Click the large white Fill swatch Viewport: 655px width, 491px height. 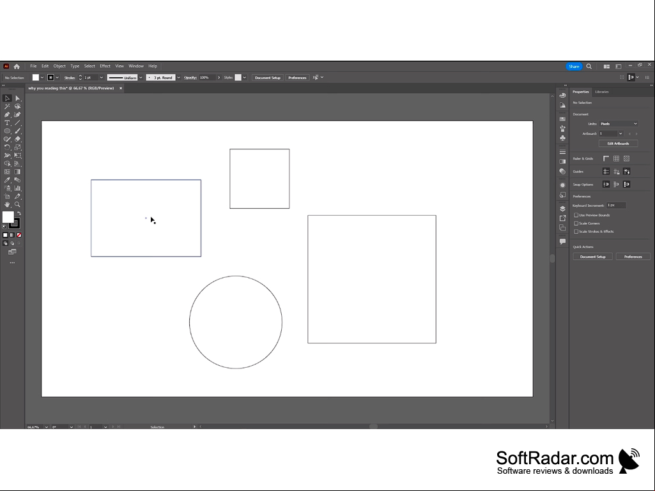point(8,217)
